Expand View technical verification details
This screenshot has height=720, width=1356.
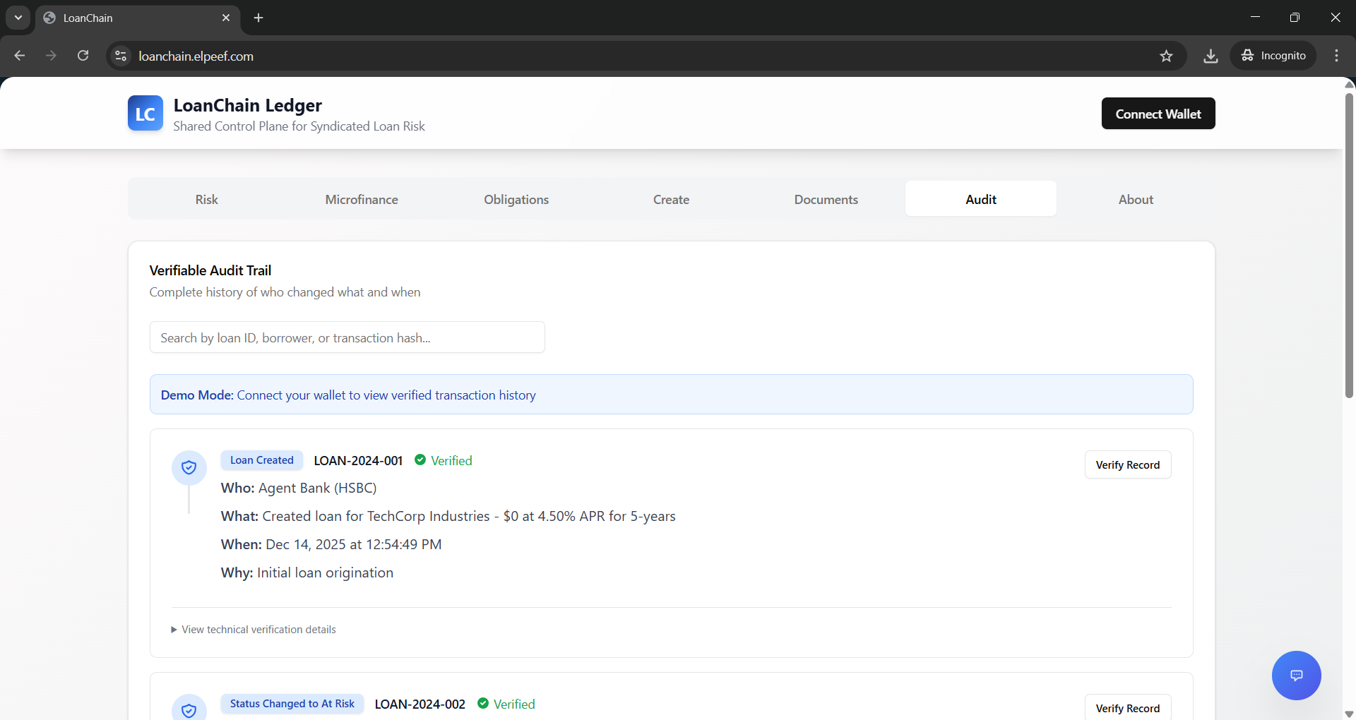tap(254, 630)
